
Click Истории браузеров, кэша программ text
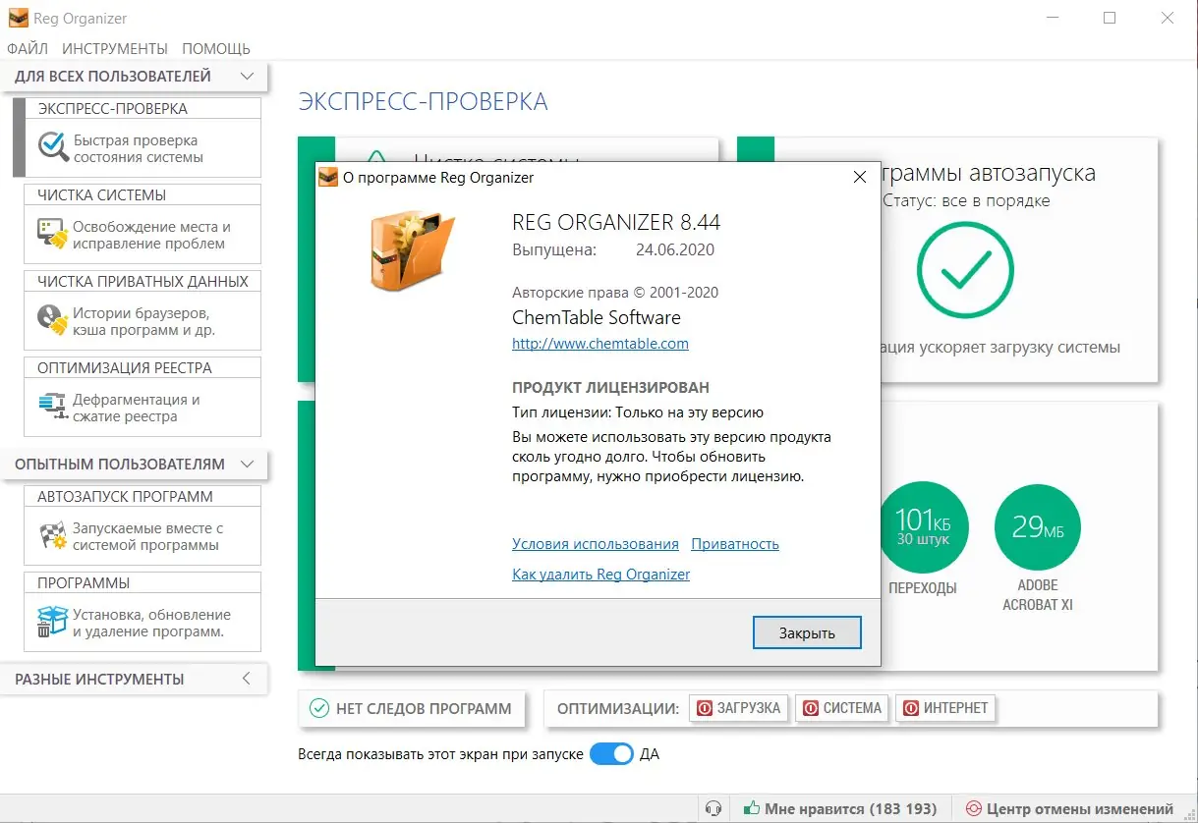[144, 321]
